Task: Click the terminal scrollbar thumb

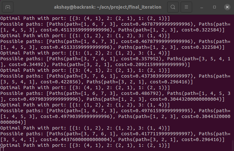Action: pos(233,146)
